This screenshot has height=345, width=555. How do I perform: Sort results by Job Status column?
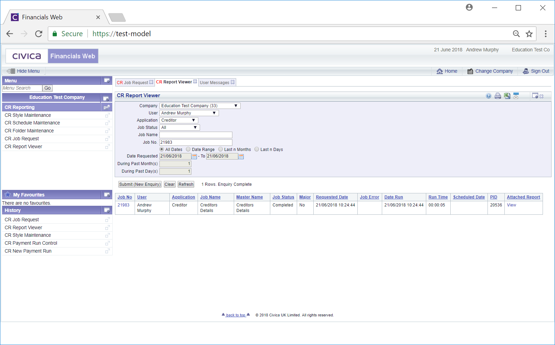[x=283, y=197]
